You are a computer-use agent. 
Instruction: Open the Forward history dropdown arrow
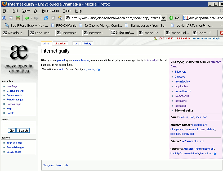pyautogui.click(x=41, y=18)
